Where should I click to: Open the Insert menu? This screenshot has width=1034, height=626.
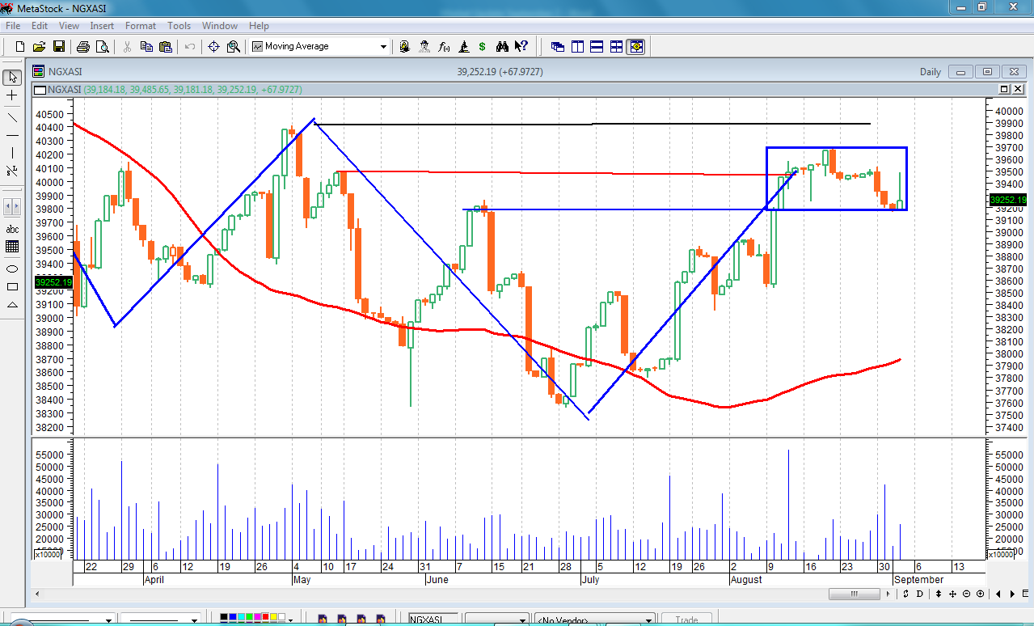[x=102, y=26]
